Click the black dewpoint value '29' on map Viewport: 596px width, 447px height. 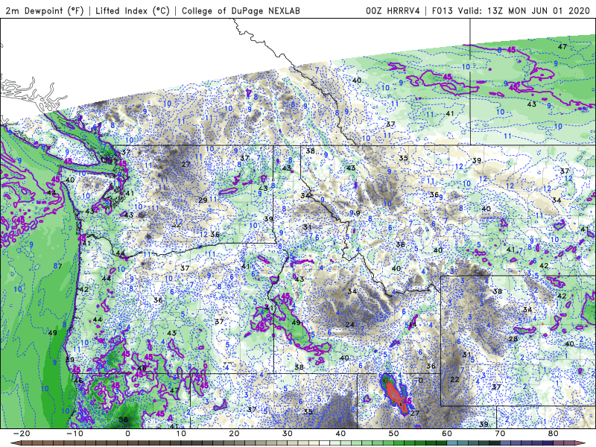[x=203, y=200]
